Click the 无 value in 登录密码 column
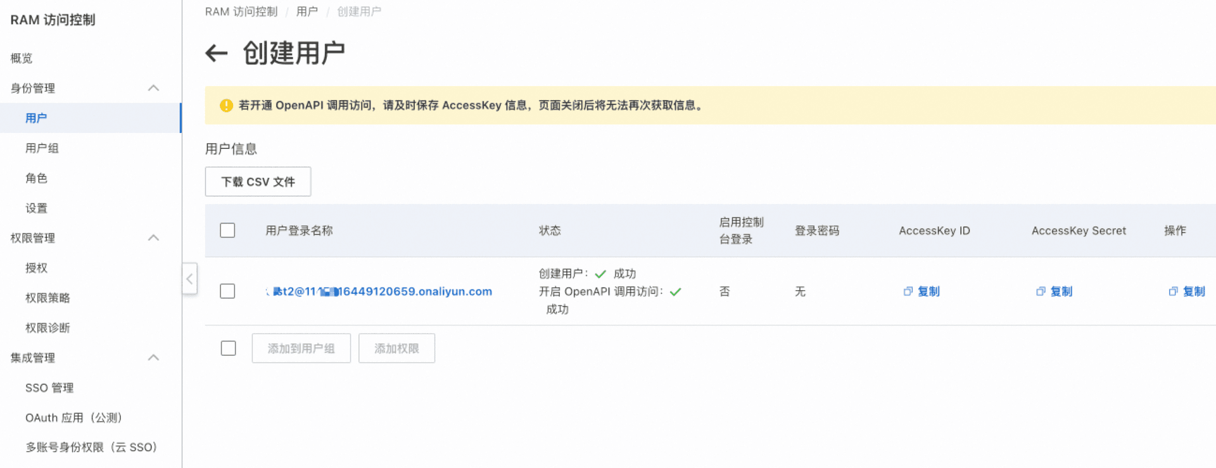The width and height of the screenshot is (1216, 468). [x=800, y=291]
